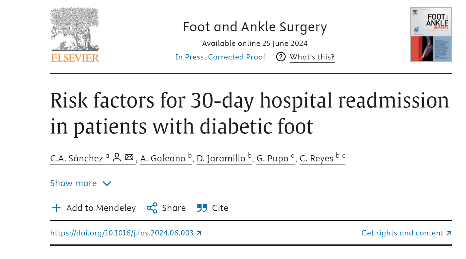Click author G. Pupo name
This screenshot has height=259, width=466.
pyautogui.click(x=273, y=158)
